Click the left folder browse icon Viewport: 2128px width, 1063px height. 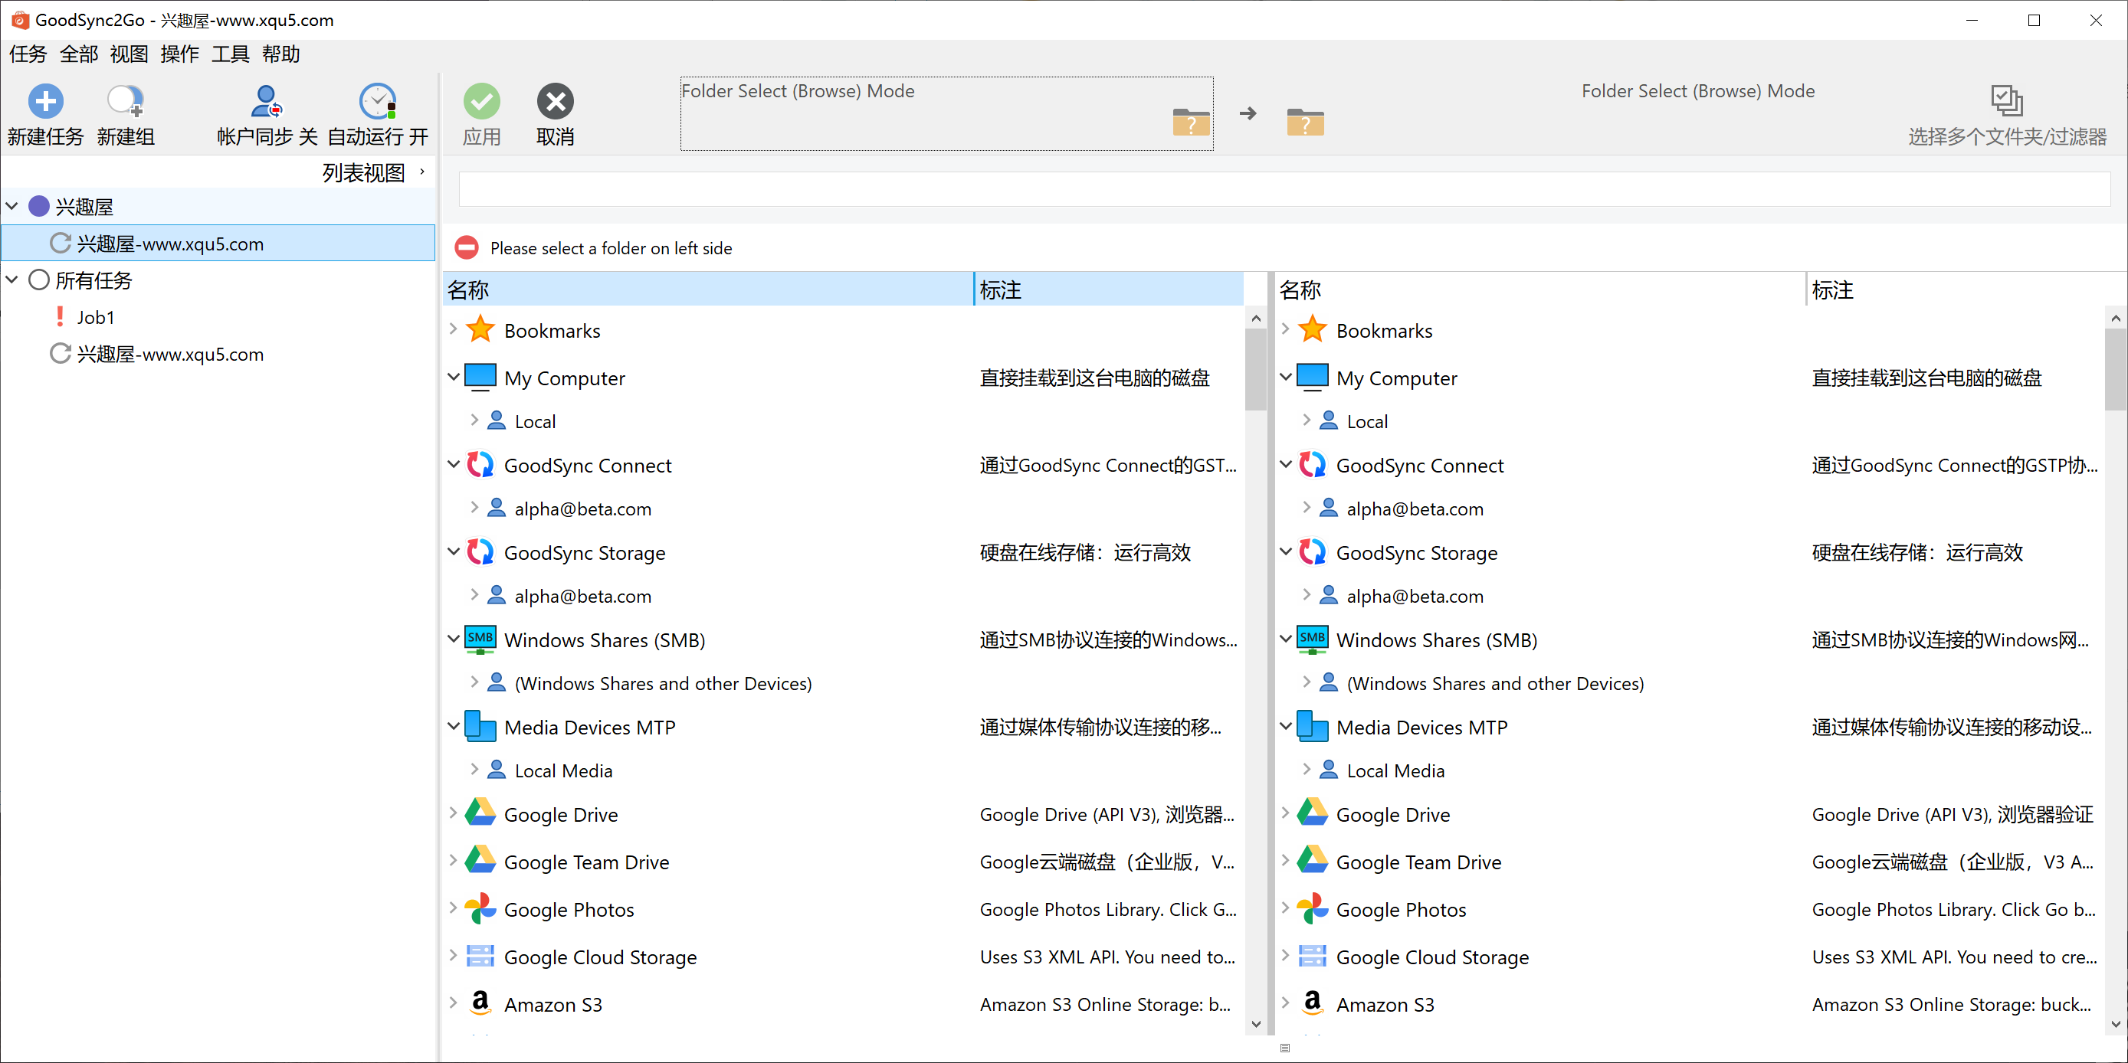pyautogui.click(x=1190, y=122)
